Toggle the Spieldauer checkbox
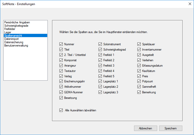This screenshot has width=194, height=135. pos(139,44)
